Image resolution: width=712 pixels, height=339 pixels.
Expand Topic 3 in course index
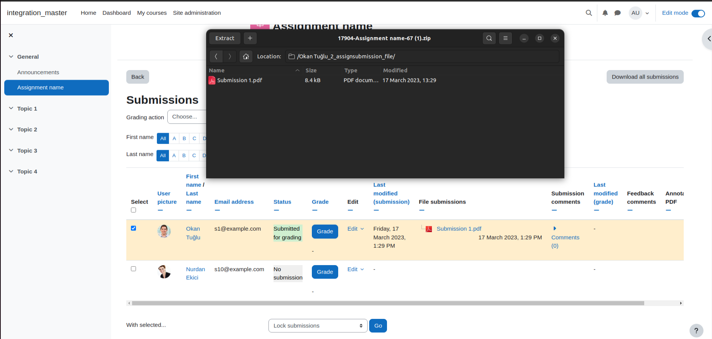pyautogui.click(x=11, y=150)
